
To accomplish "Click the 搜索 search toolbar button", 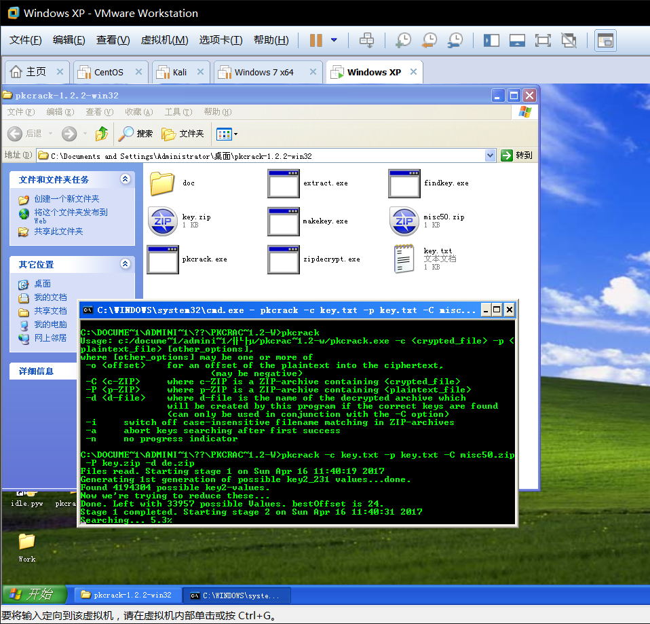I will [136, 134].
